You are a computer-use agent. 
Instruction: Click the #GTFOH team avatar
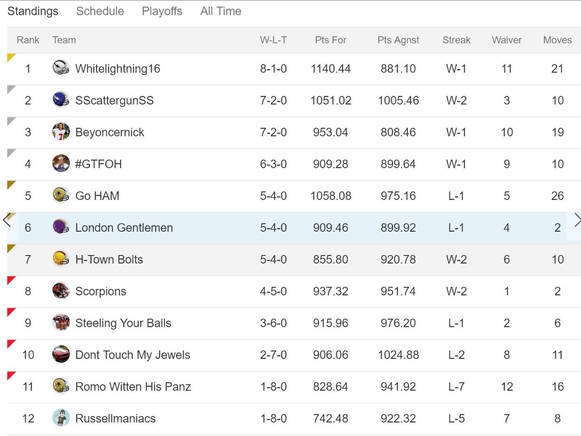click(61, 164)
